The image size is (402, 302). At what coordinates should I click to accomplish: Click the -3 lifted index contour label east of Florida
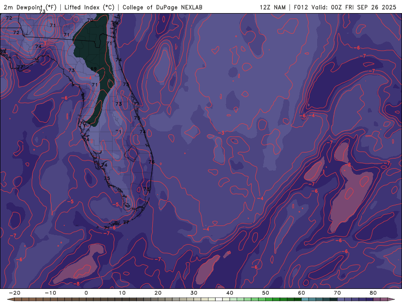click(222, 132)
